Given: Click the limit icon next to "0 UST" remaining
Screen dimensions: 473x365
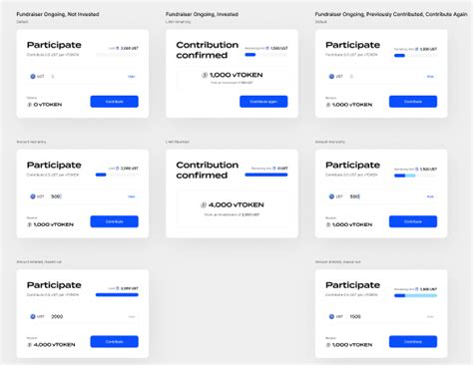Looking at the screenshot, I should point(274,169).
